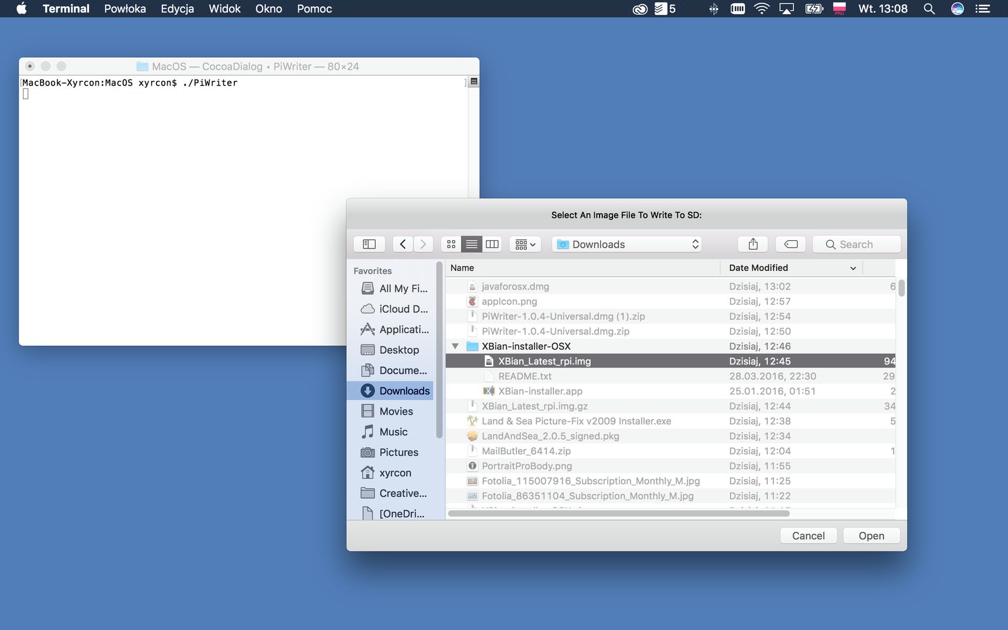
Task: Click the Open button
Action: pos(871,536)
